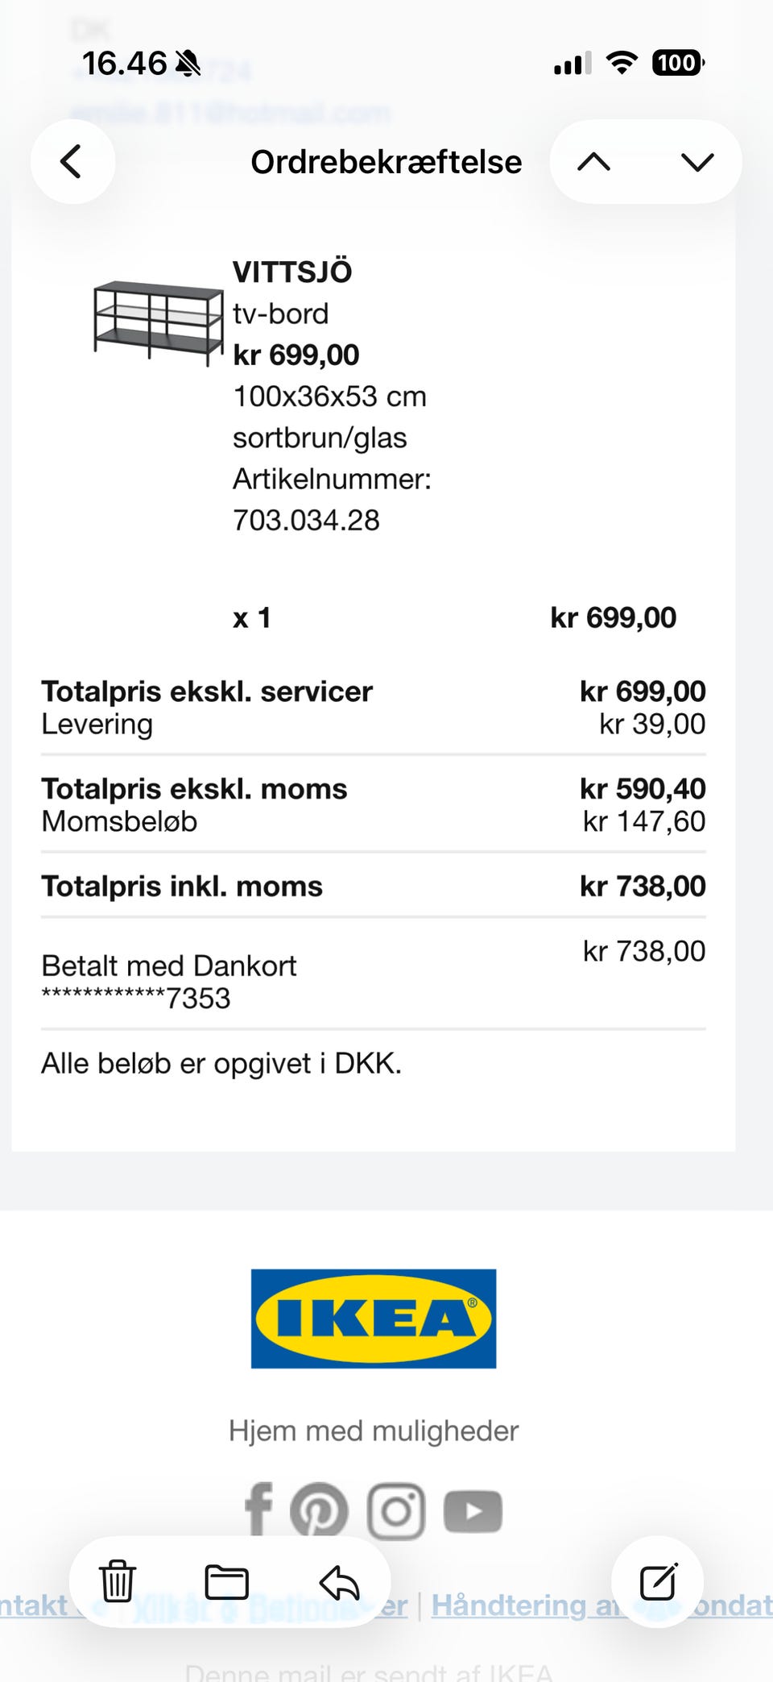Tap the status bar clock showing 16.46
773x1682 pixels.
pyautogui.click(x=125, y=63)
